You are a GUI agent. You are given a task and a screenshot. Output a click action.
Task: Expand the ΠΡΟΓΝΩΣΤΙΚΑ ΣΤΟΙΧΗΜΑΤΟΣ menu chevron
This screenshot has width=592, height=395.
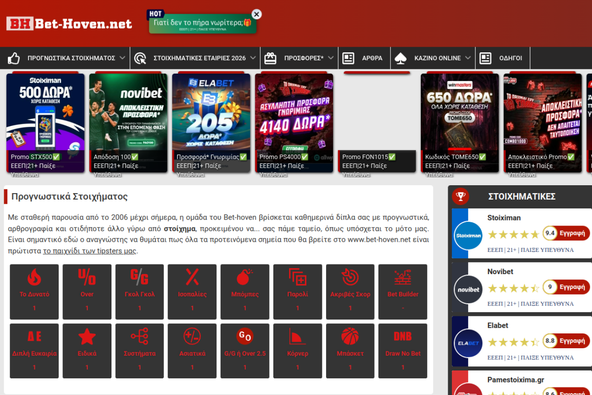(x=122, y=58)
